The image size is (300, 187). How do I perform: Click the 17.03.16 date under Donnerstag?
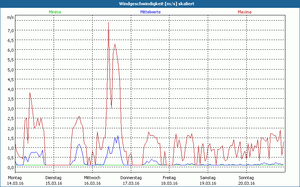(x=131, y=183)
